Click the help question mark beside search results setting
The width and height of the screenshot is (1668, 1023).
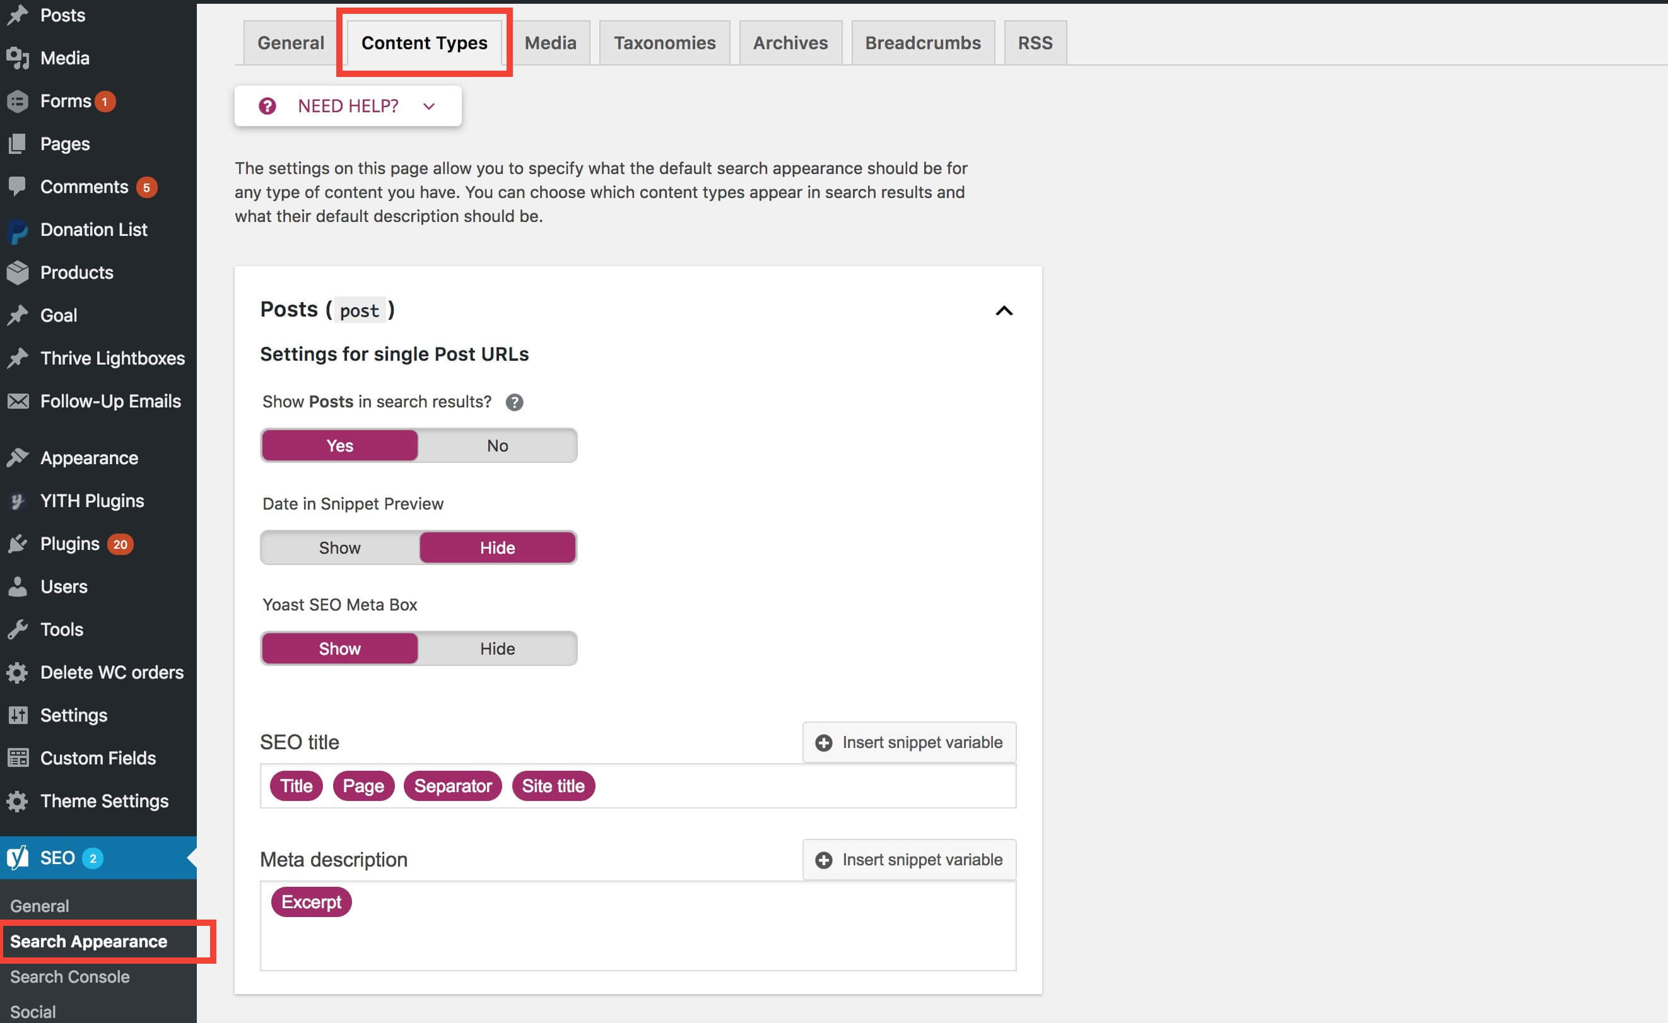click(x=515, y=402)
